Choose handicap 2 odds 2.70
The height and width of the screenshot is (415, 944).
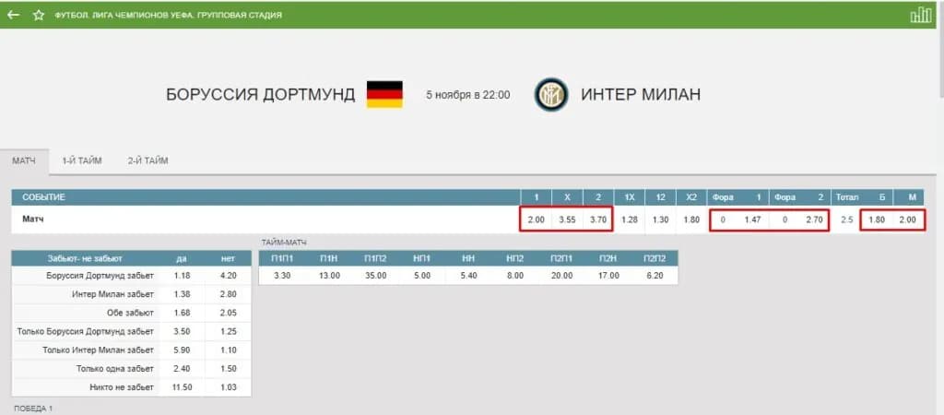(814, 219)
